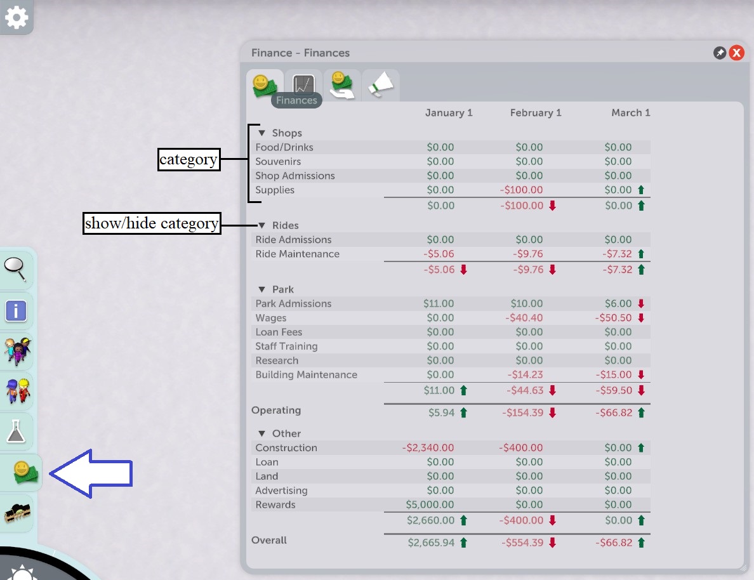Select the Shop Admissions row label

(294, 176)
